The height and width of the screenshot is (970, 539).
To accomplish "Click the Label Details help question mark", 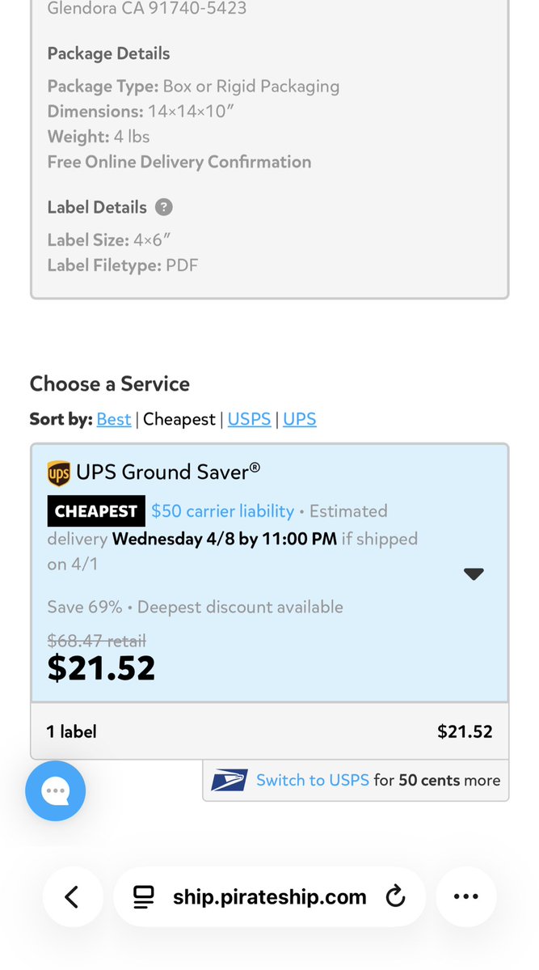I will (164, 207).
